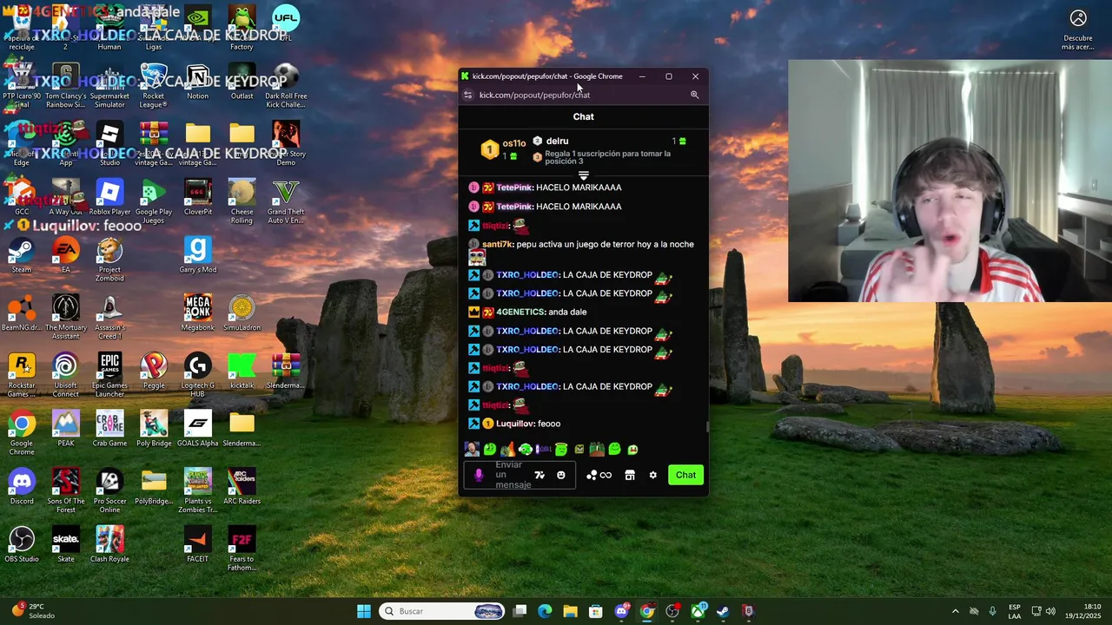Open Rocket League desktop icon
The width and height of the screenshot is (1112, 625).
[154, 86]
